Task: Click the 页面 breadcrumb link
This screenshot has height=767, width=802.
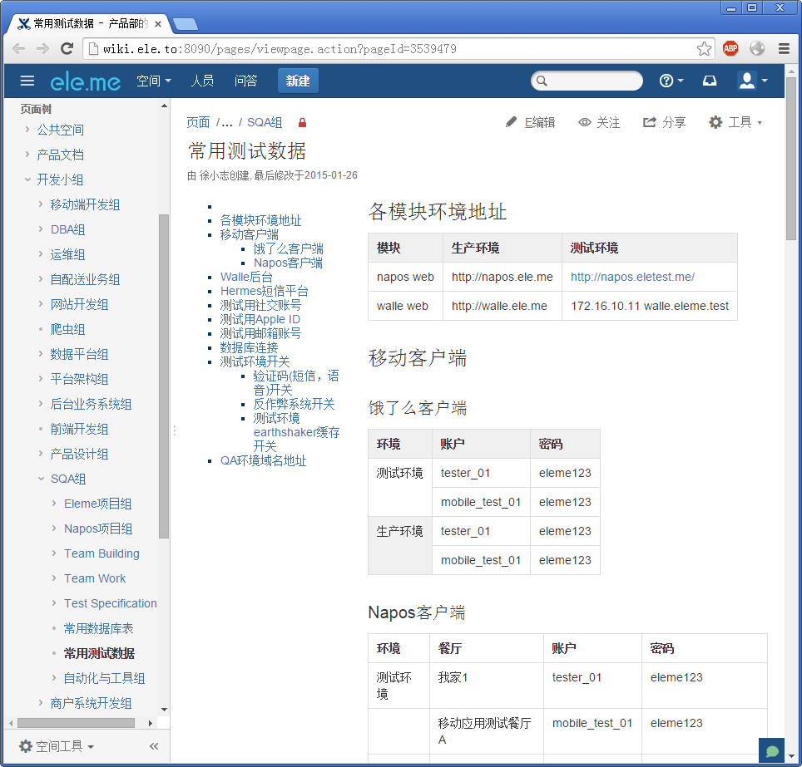Action: (198, 123)
